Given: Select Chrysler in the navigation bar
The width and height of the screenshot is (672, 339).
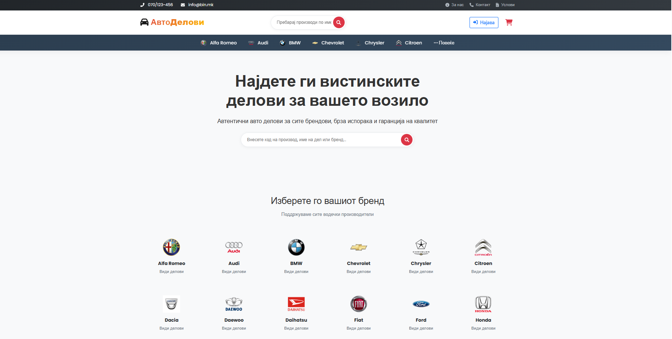Looking at the screenshot, I should 370,43.
